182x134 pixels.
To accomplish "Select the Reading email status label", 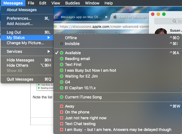I will (x=77, y=59).
